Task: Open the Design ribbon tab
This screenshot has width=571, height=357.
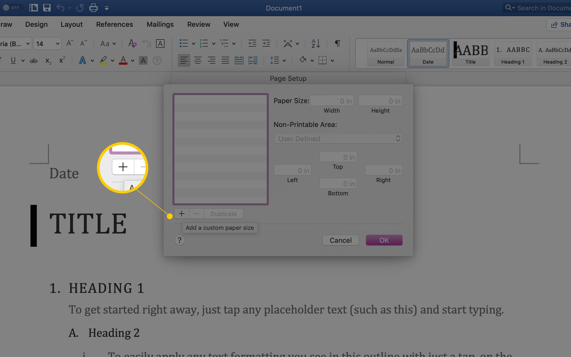Action: pyautogui.click(x=36, y=24)
